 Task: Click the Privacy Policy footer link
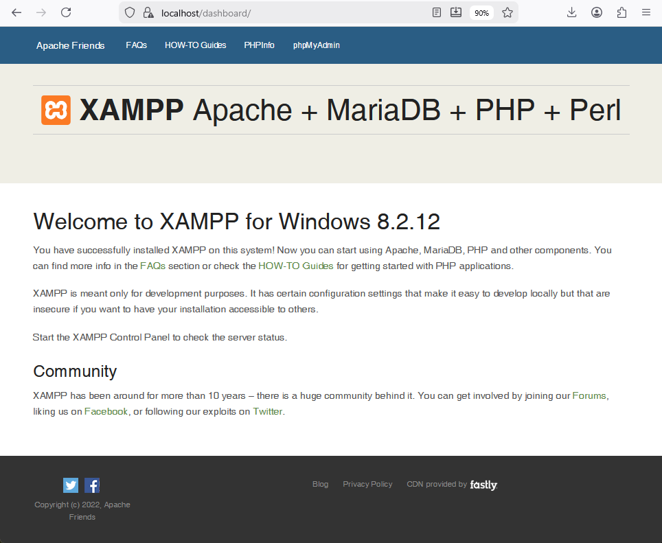[367, 484]
